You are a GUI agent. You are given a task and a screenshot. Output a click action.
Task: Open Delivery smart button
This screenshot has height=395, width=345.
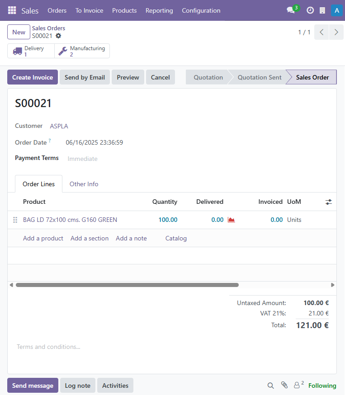click(31, 51)
